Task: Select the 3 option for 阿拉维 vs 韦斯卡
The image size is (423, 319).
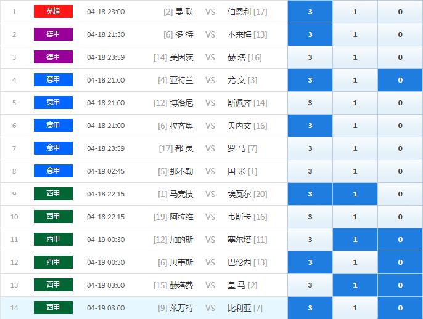Action: point(310,217)
